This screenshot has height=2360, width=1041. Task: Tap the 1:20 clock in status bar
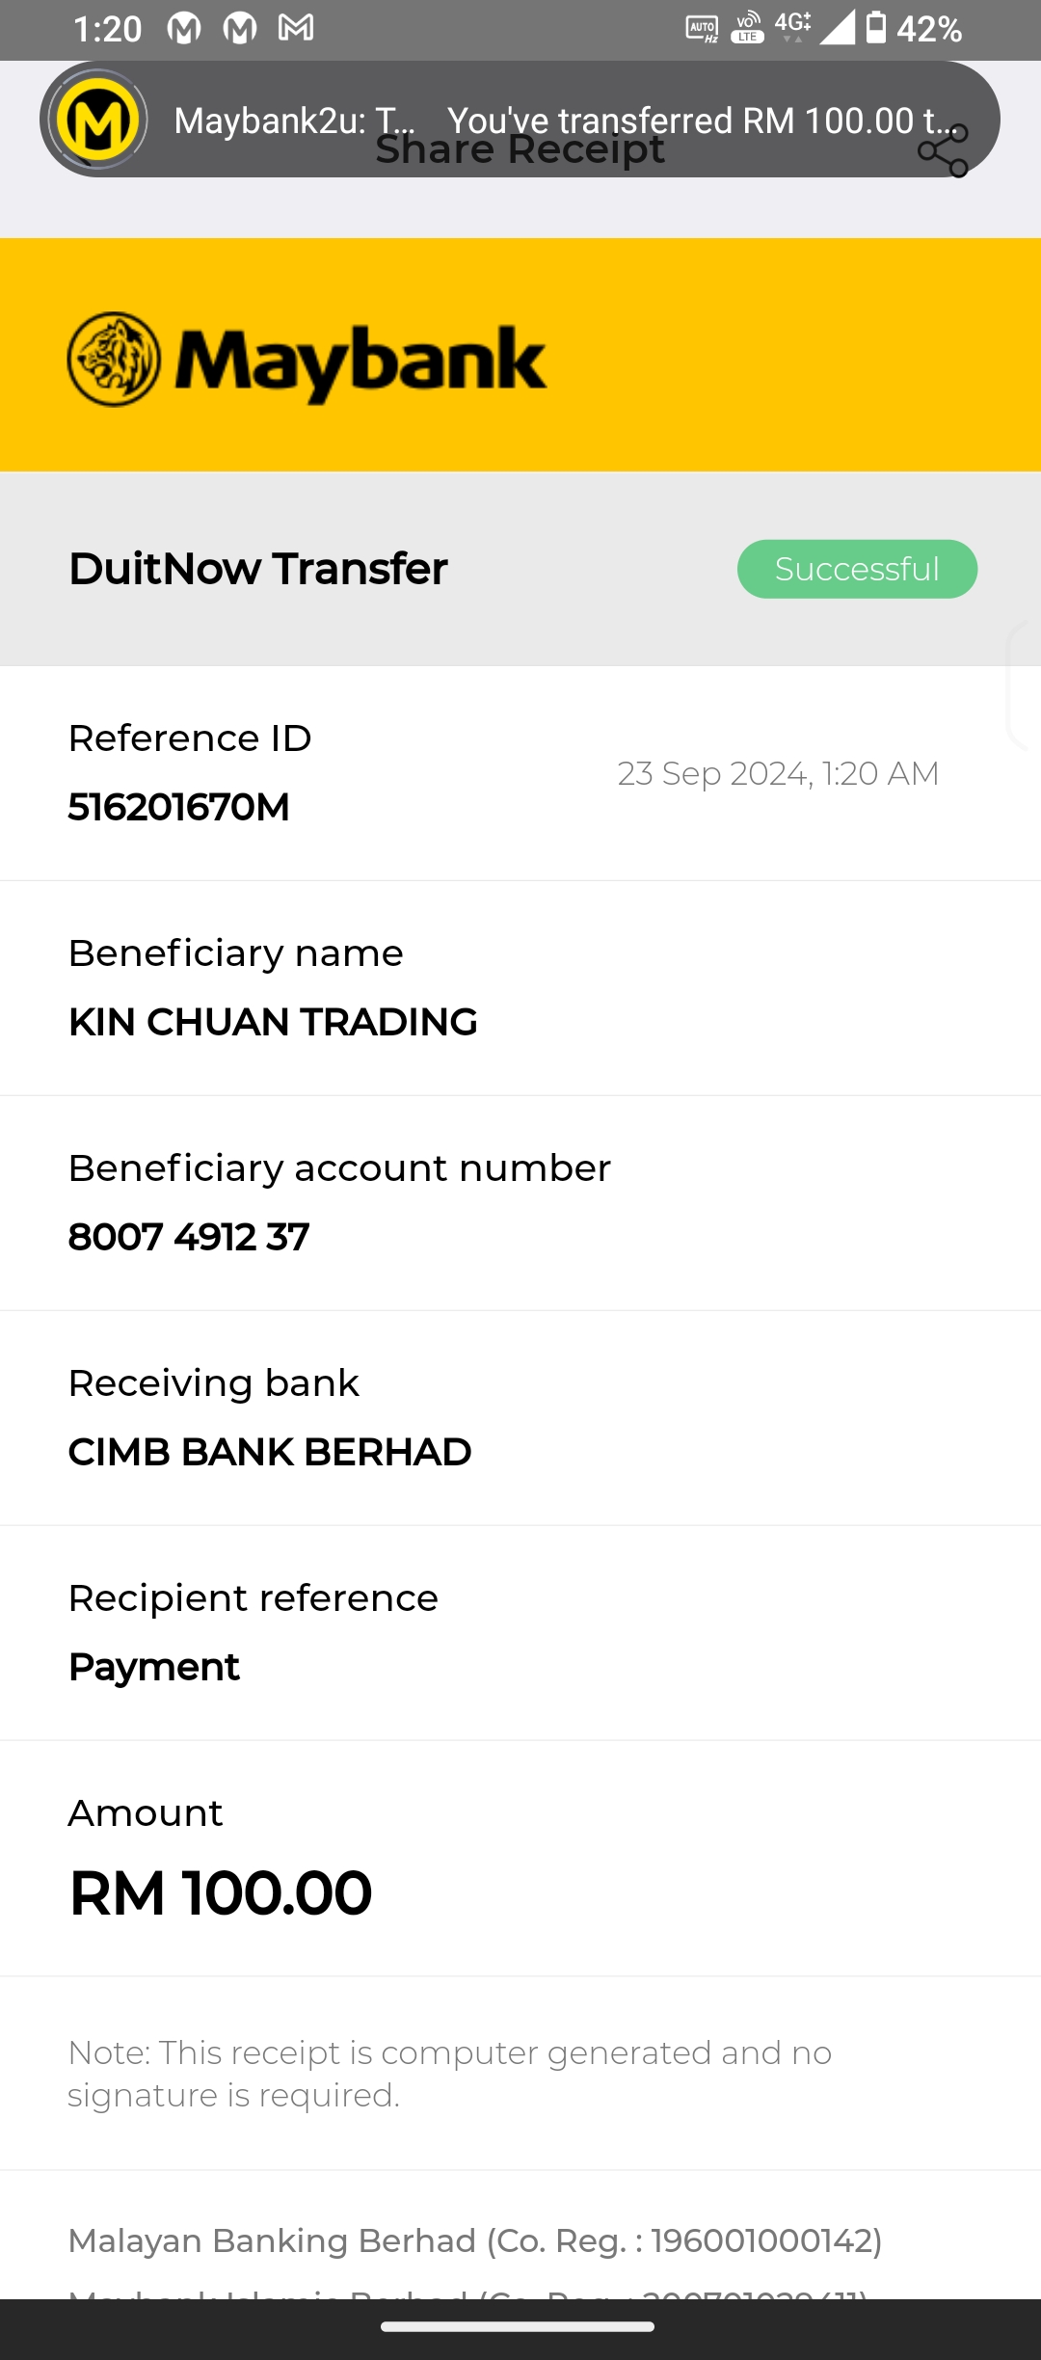[x=107, y=29]
